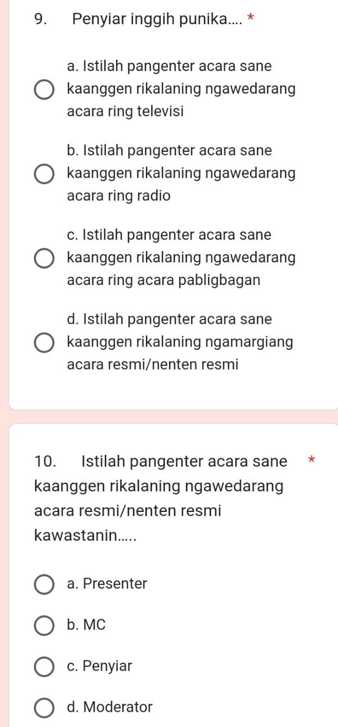338x727 pixels.
Task: Select the Presenter answer for question 10
Action: pos(43,585)
